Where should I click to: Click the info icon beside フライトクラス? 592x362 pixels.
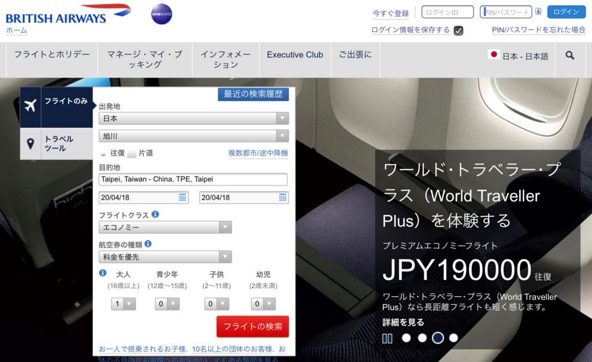pos(155,215)
